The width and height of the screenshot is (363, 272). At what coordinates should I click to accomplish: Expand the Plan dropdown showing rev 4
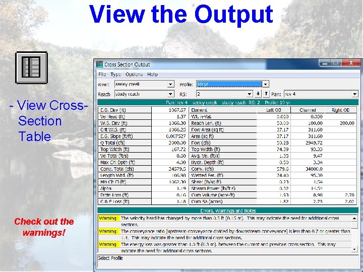click(354, 94)
